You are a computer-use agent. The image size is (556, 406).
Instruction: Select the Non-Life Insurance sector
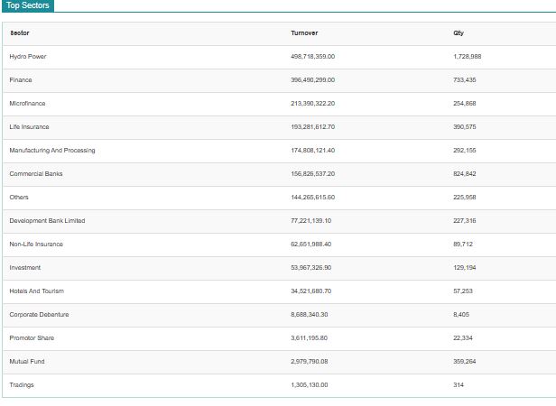pyautogui.click(x=36, y=245)
